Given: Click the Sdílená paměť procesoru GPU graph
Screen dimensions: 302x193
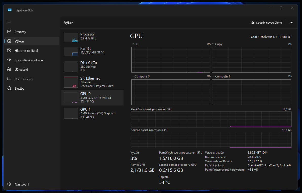Looking at the screenshot, I should tap(211, 140).
